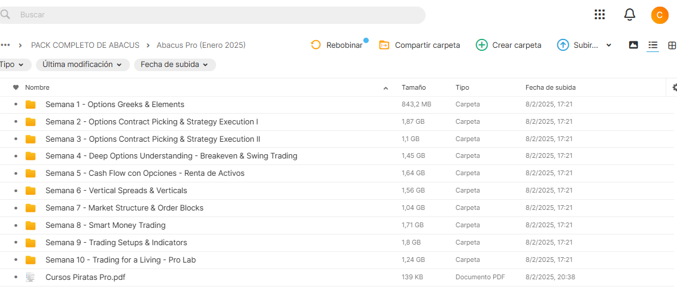Click the green Crear carpeta plus icon
This screenshot has width=677, height=305.
click(481, 45)
